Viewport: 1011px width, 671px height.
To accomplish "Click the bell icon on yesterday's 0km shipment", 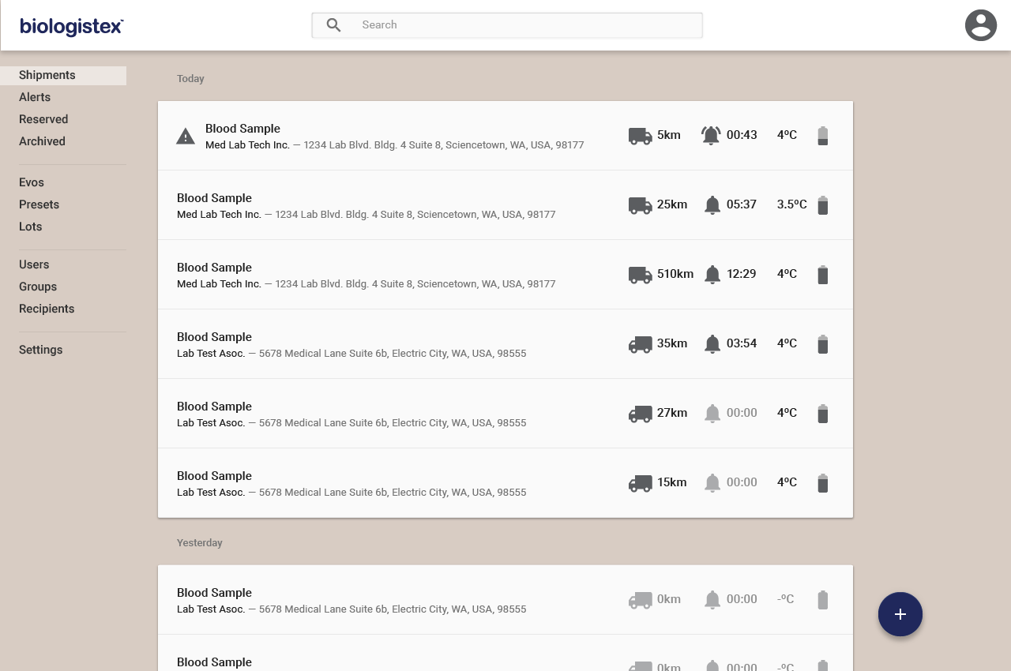I will tap(712, 599).
